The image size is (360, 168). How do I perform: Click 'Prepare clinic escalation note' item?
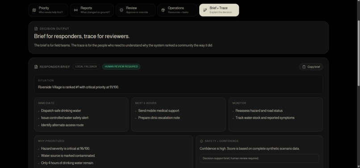(x=159, y=118)
